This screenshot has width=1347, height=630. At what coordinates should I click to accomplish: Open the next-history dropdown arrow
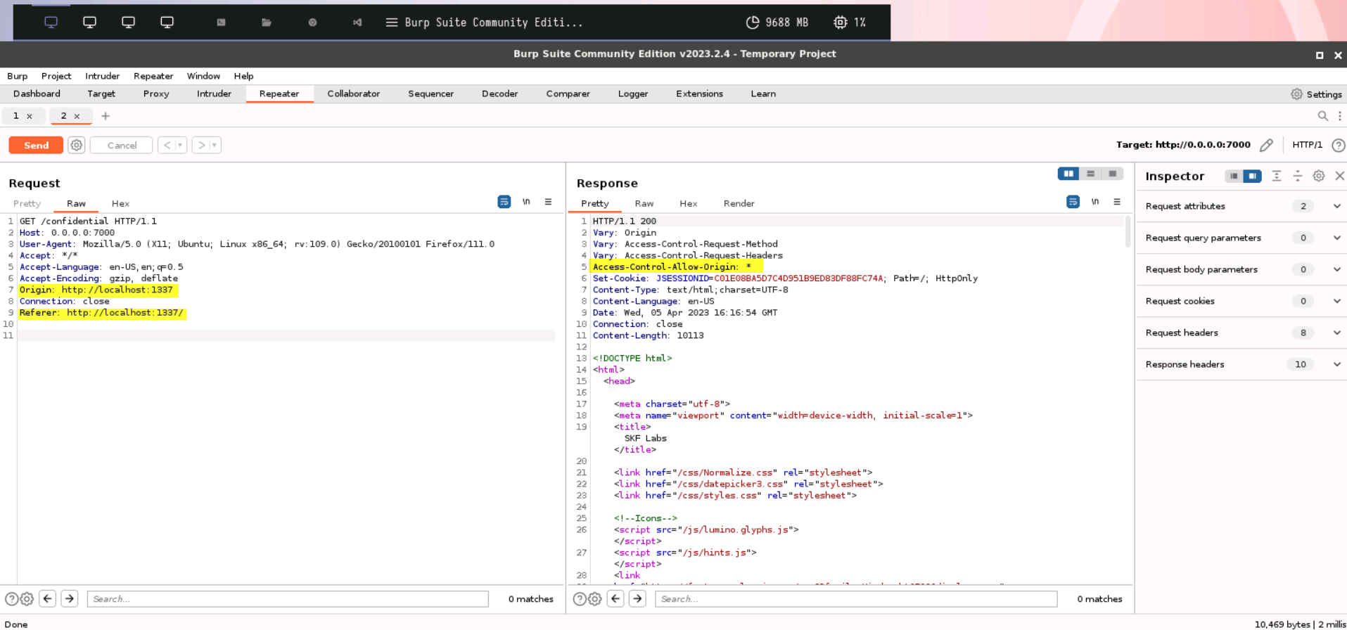(x=215, y=145)
